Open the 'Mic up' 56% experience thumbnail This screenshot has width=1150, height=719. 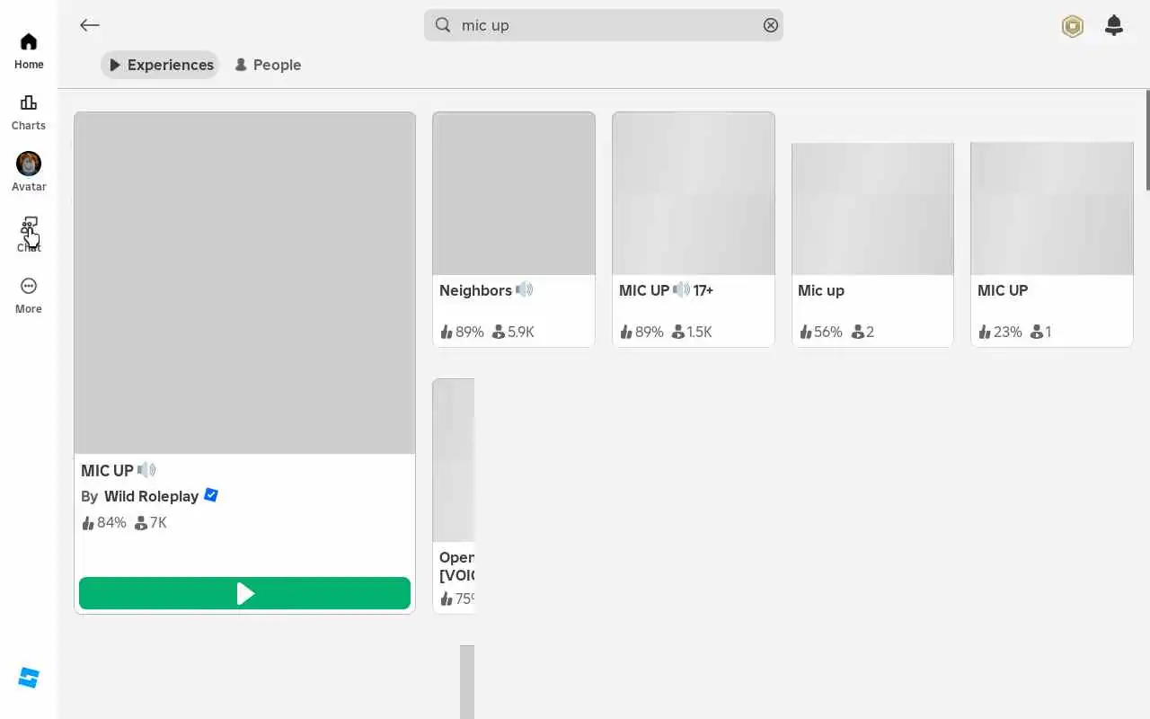pyautogui.click(x=872, y=209)
